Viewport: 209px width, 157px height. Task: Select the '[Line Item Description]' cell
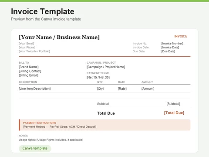35,89
